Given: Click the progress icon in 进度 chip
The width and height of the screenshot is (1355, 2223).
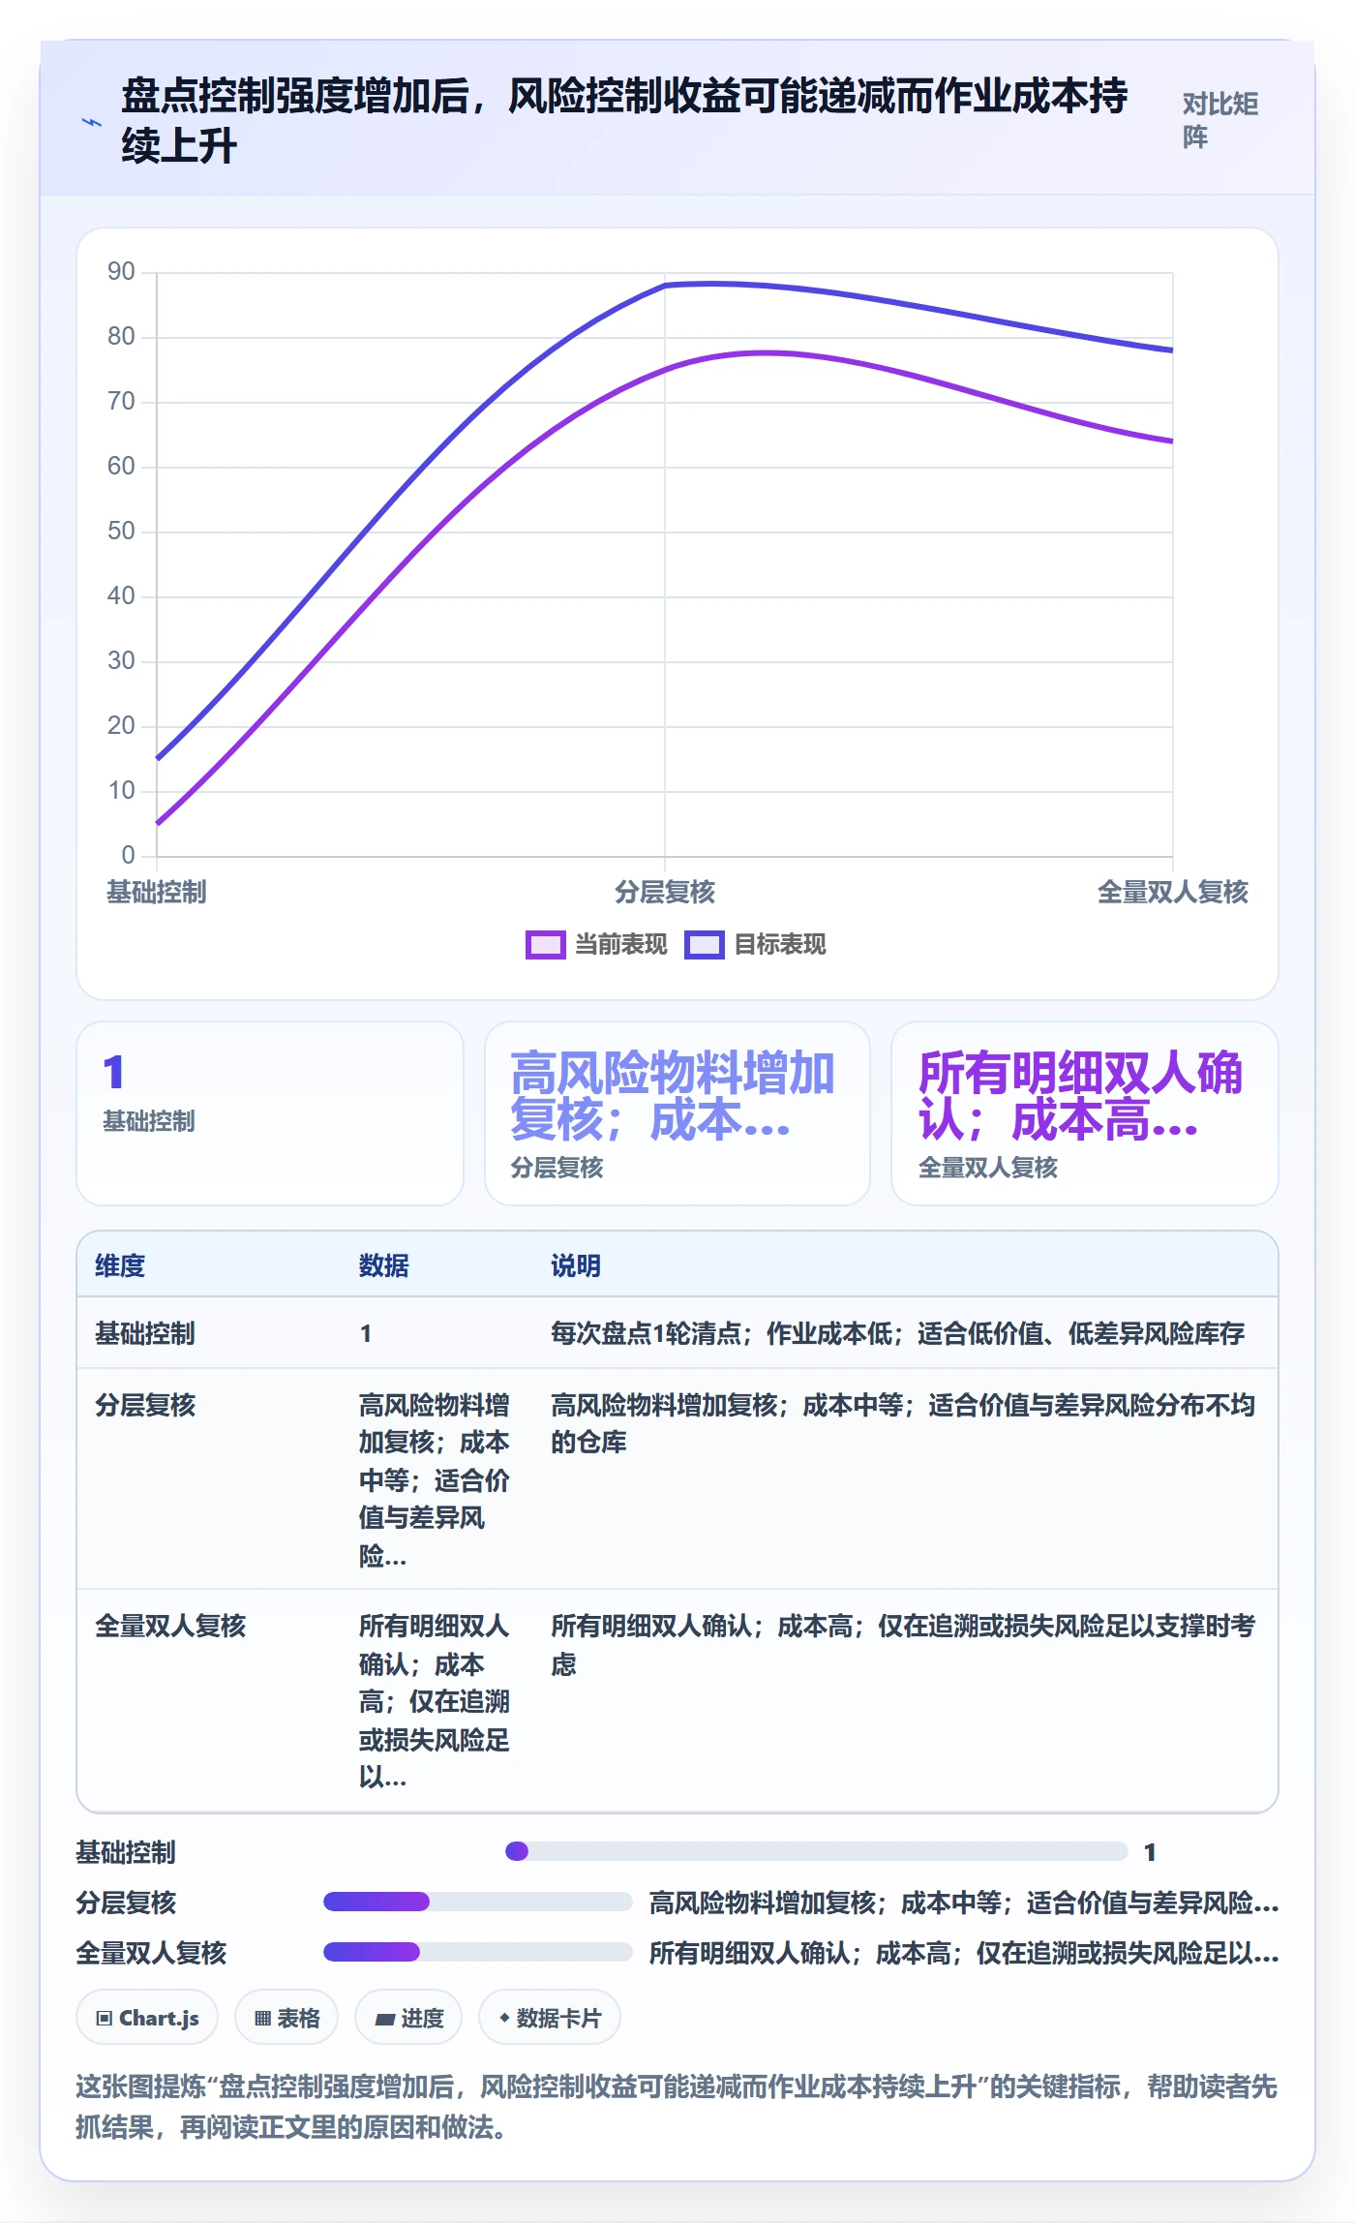Looking at the screenshot, I should 384,2020.
